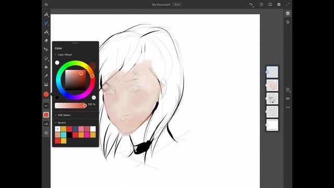Pick the black recent swatch
334x188 pixels.
(69, 135)
